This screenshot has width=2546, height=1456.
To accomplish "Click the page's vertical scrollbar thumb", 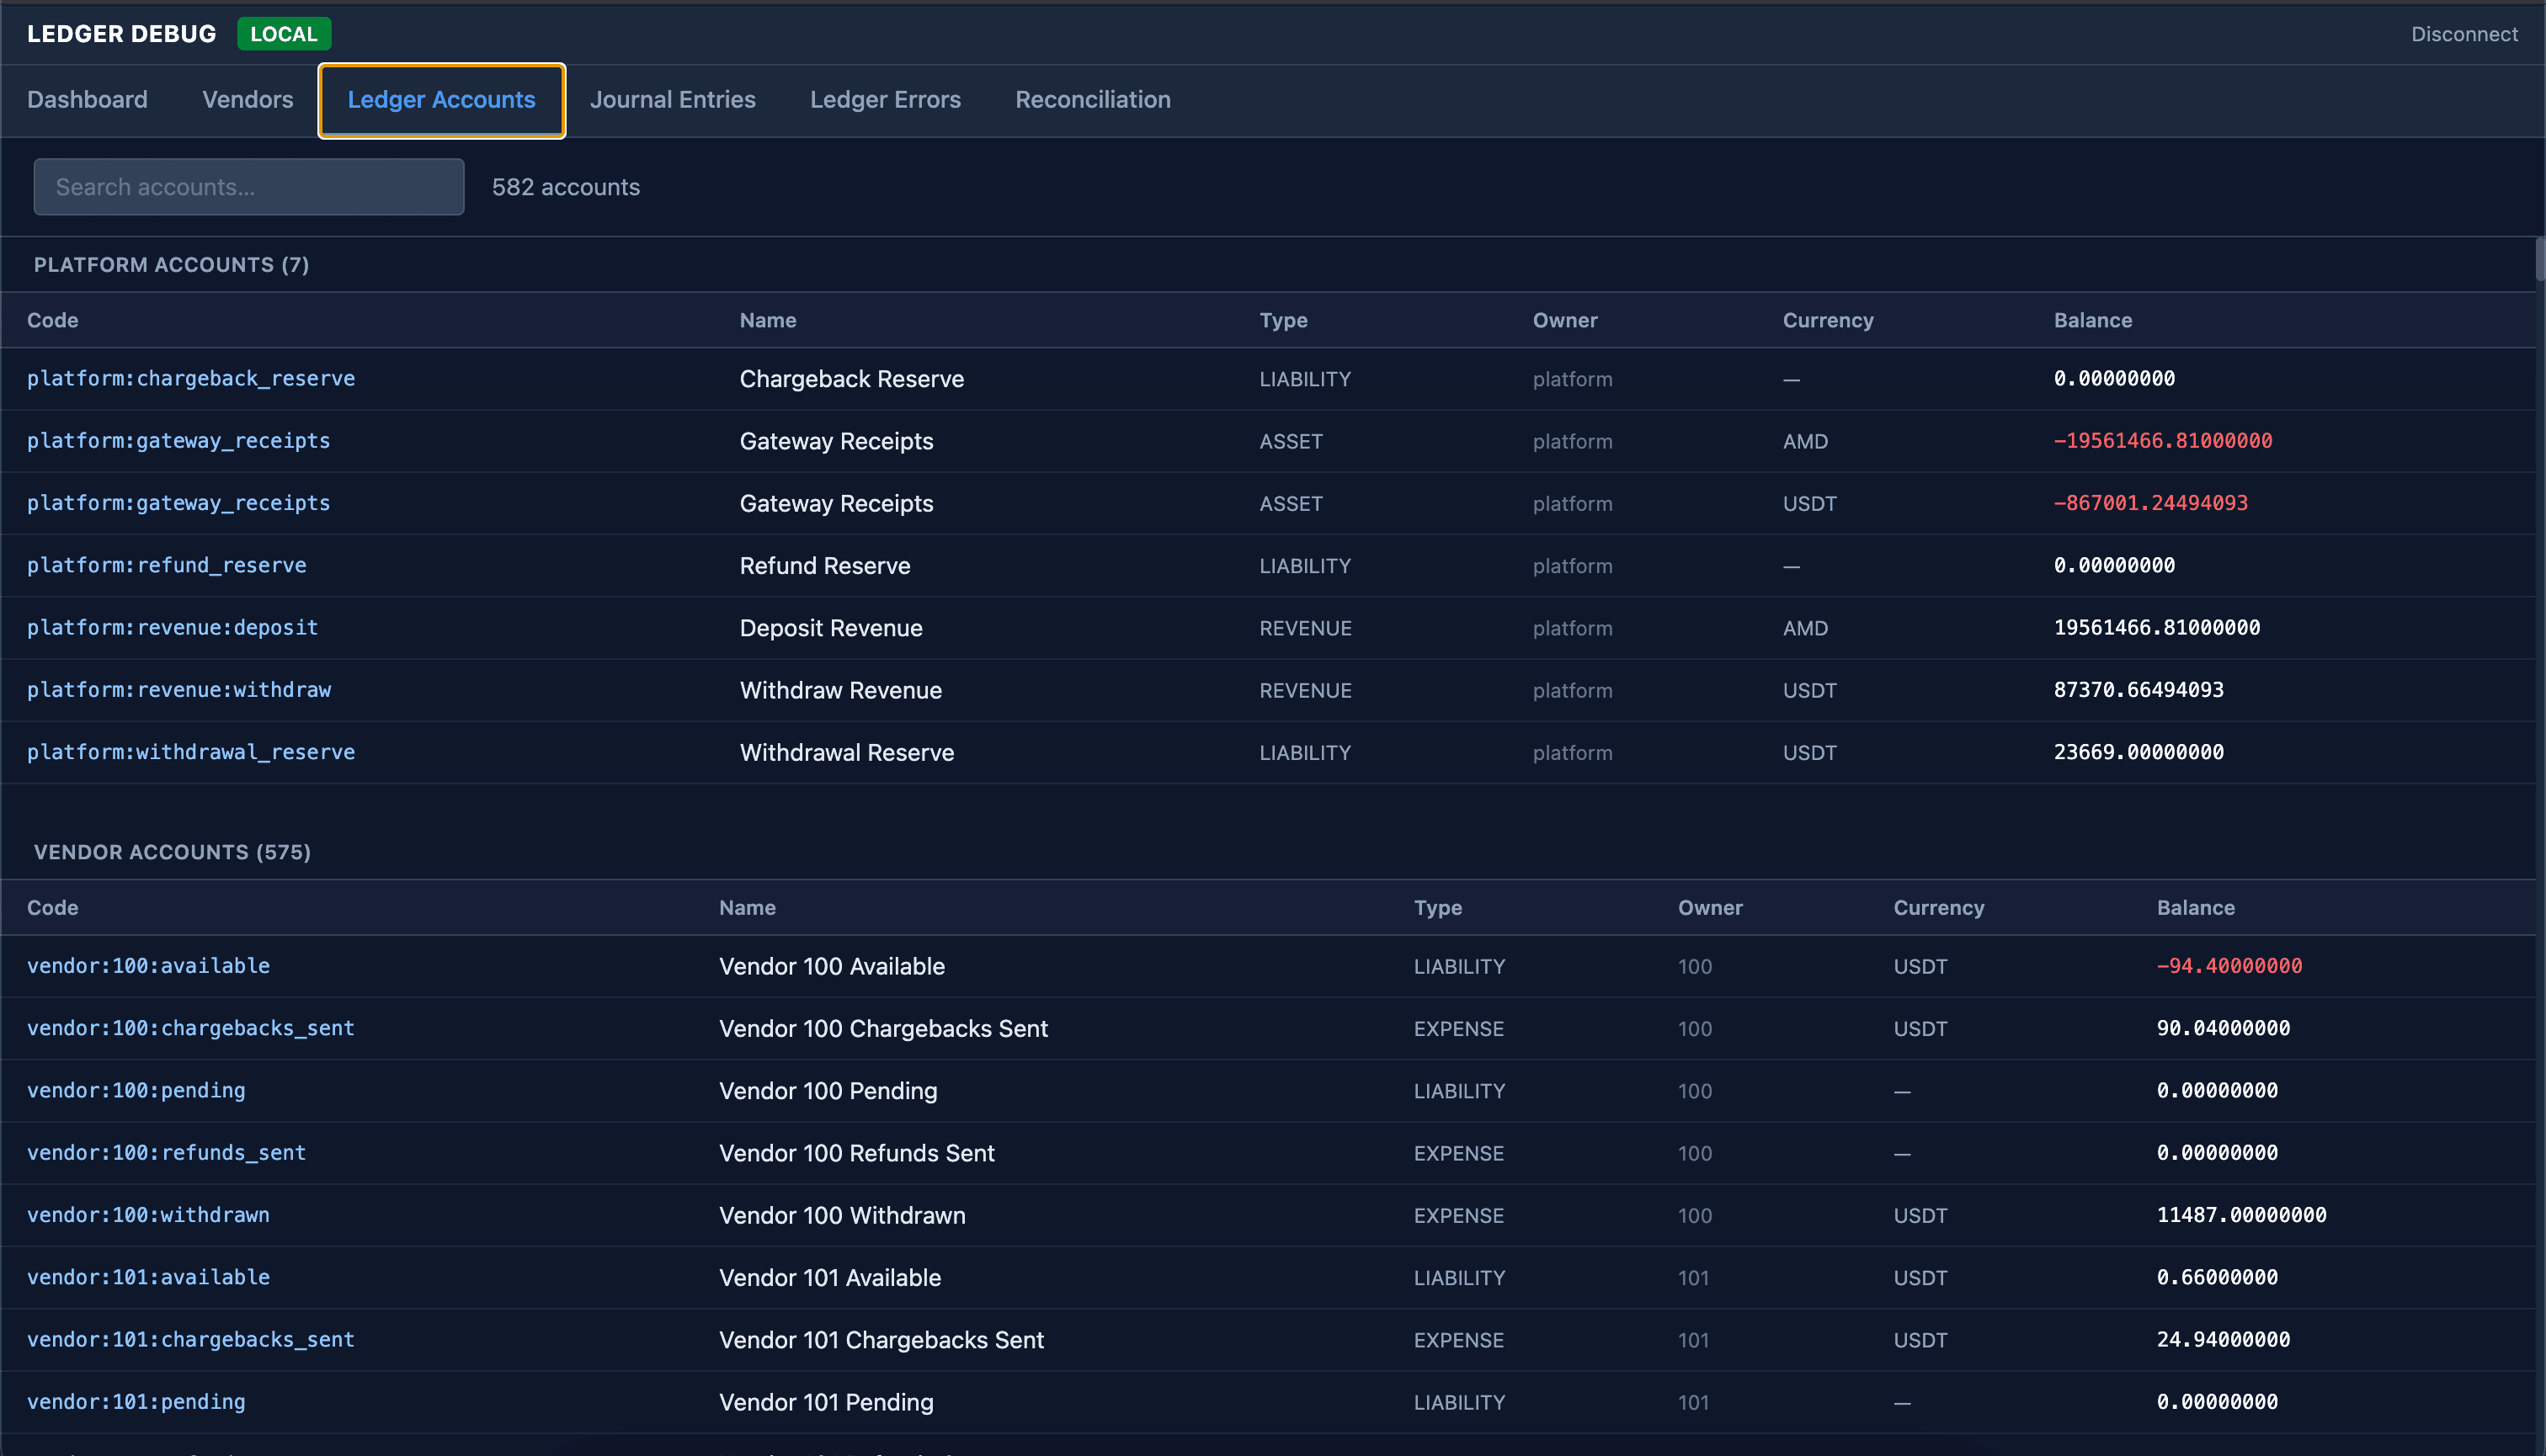I will point(2539,259).
